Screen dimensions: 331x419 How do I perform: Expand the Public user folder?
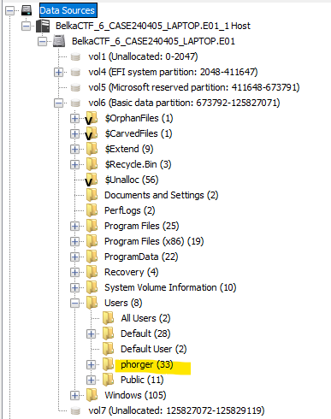(x=91, y=381)
